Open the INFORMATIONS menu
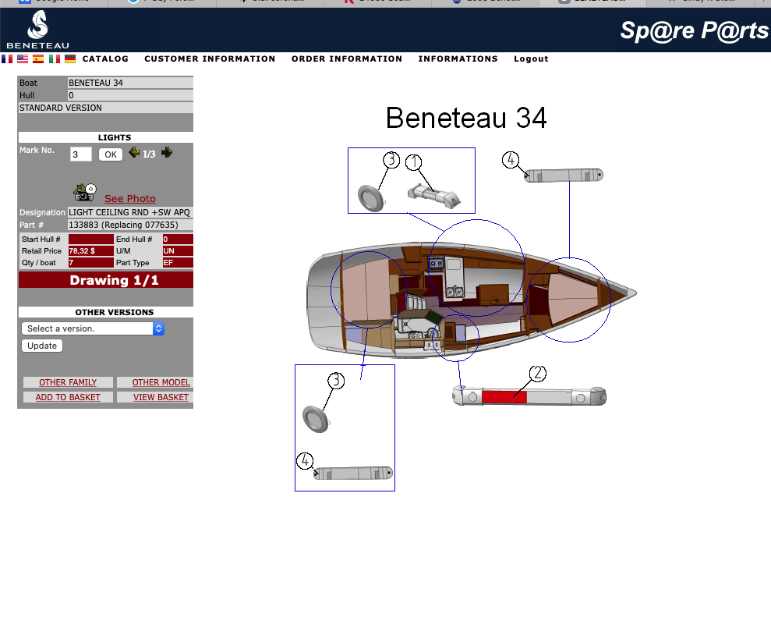 [x=458, y=59]
